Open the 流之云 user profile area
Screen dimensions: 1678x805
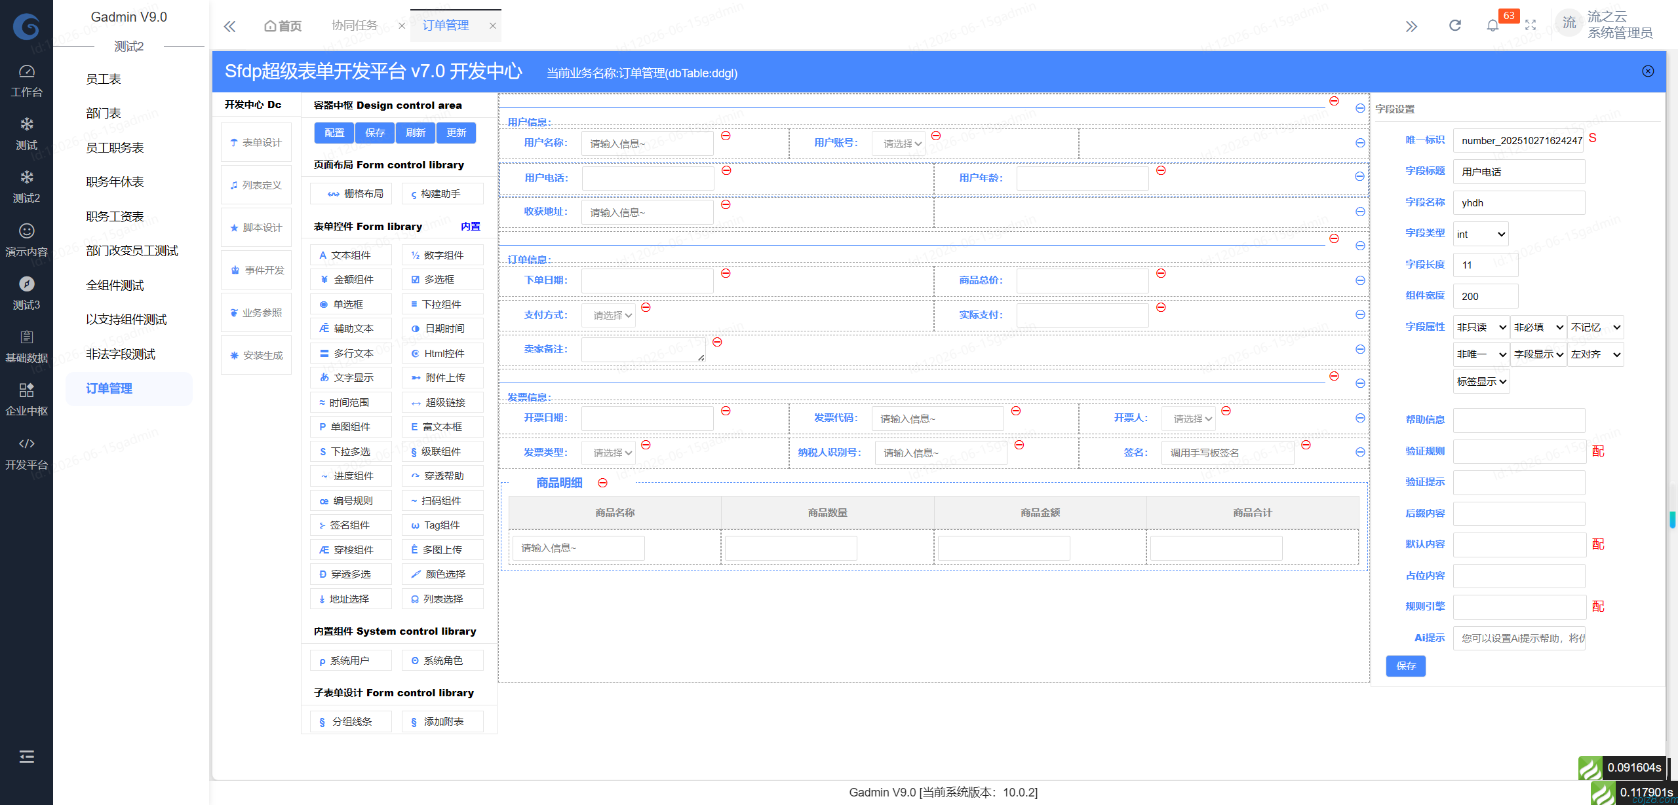[x=1606, y=25]
